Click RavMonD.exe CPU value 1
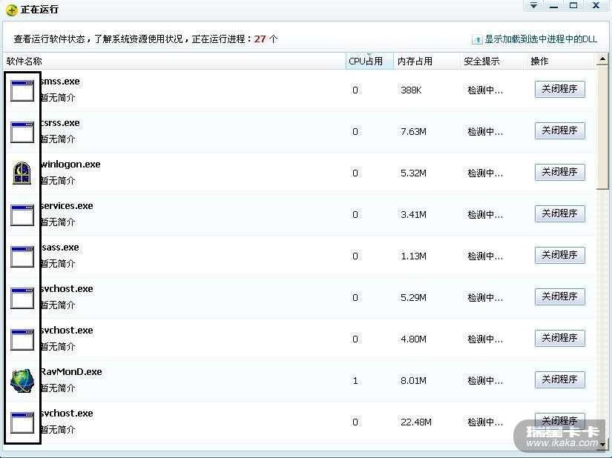Viewport: 612px width, 458px height. pos(355,380)
